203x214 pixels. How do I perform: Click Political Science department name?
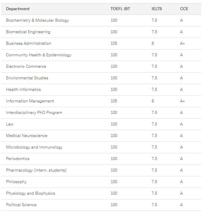pos(21,205)
